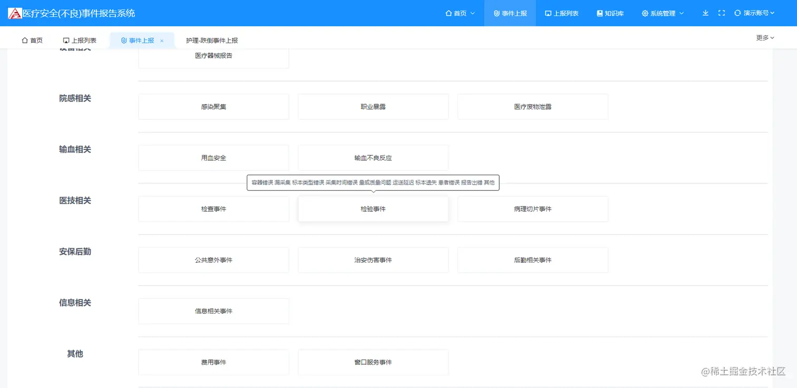Switch to the 护理-跌倒事件上报 tab
Screen dimensions: 797x388
click(x=212, y=41)
